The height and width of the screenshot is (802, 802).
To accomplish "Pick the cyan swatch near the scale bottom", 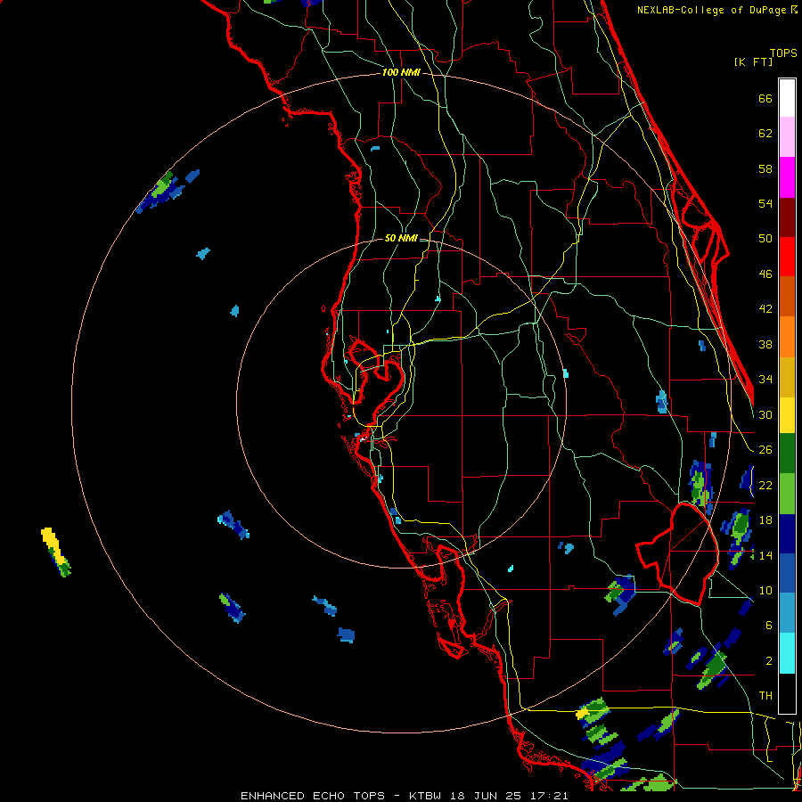I will coord(787,653).
